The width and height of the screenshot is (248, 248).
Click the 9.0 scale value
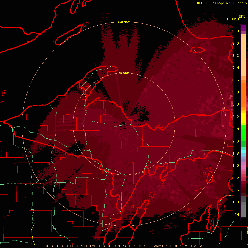click(236, 43)
